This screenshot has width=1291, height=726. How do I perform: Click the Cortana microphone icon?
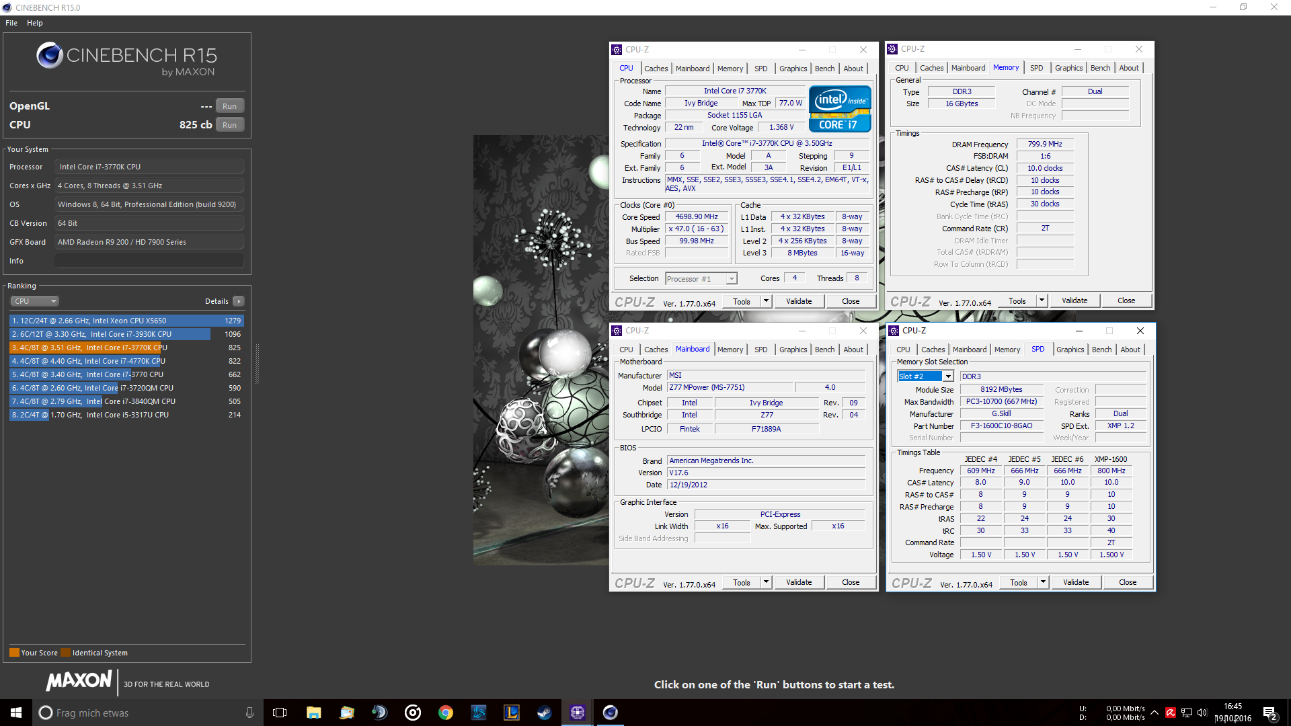click(249, 713)
